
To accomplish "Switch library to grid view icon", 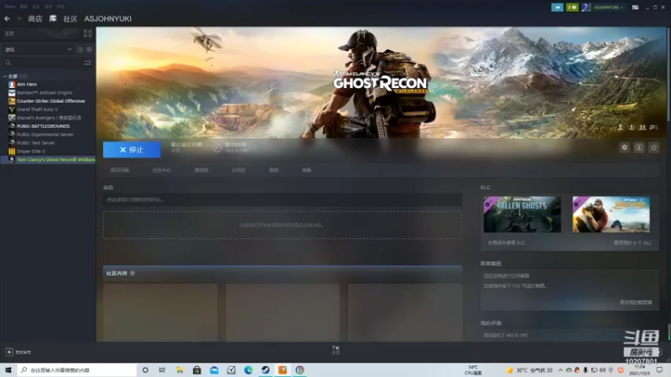I will click(88, 34).
